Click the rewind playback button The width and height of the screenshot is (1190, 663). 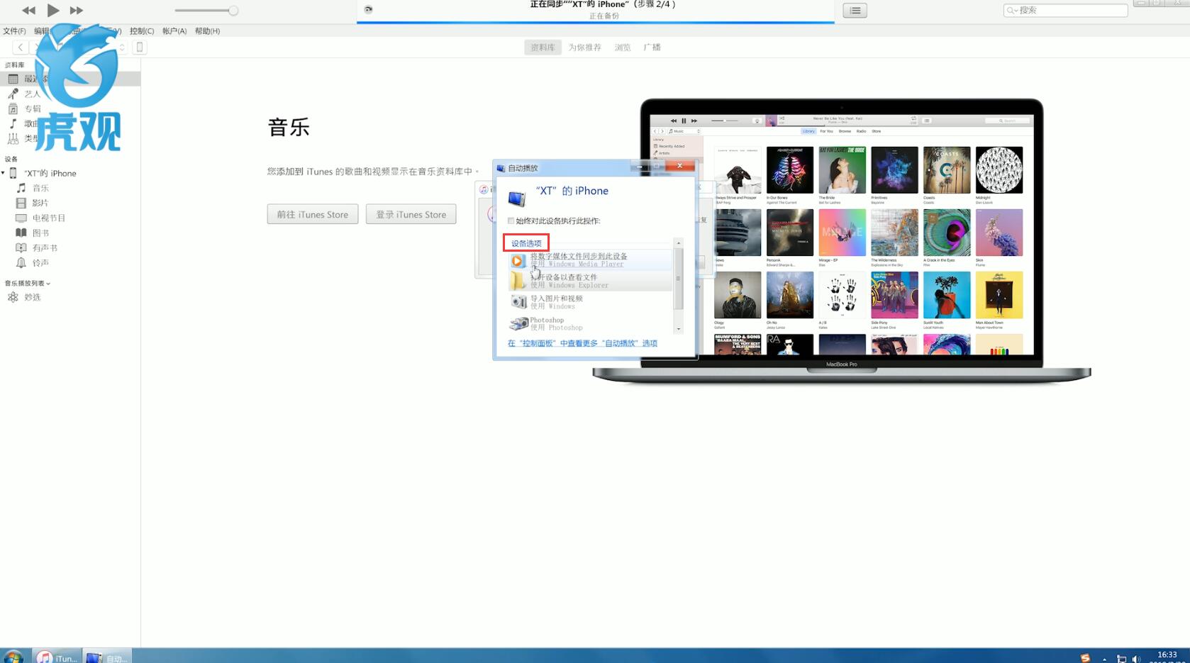pos(28,11)
